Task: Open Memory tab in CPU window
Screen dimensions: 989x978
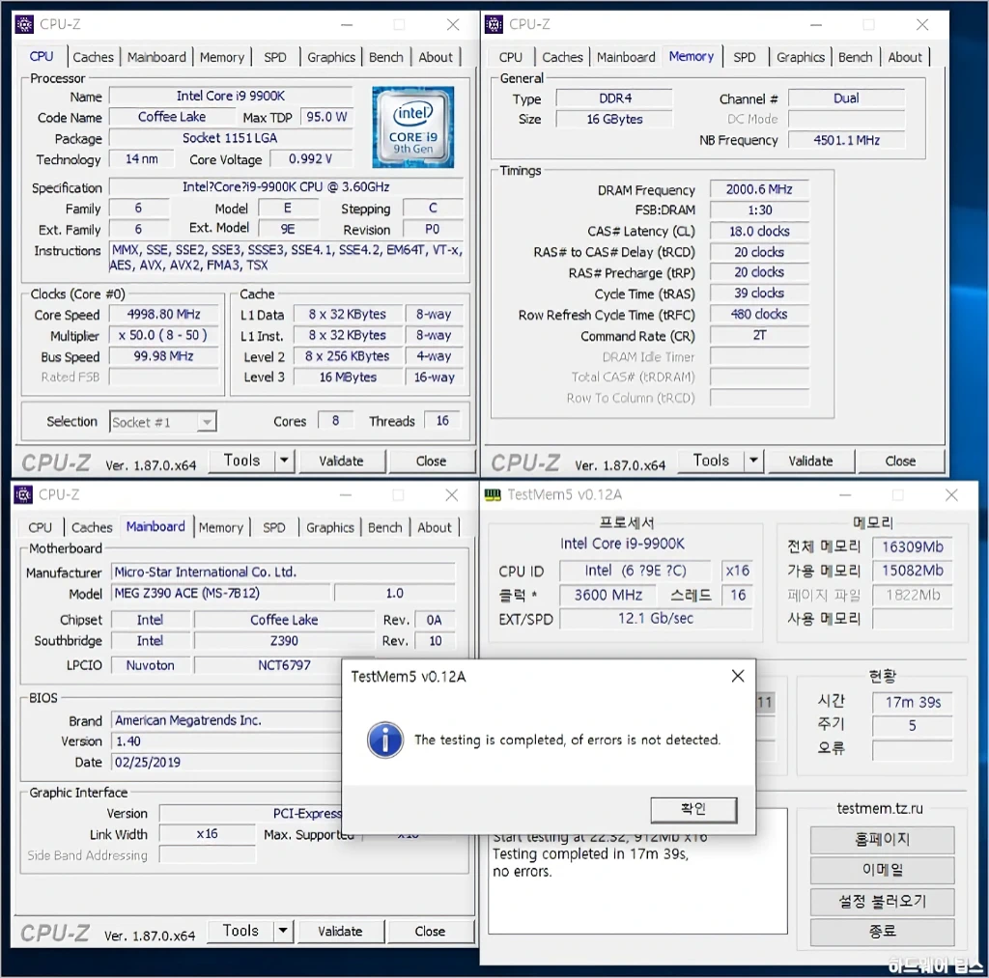Action: [222, 57]
